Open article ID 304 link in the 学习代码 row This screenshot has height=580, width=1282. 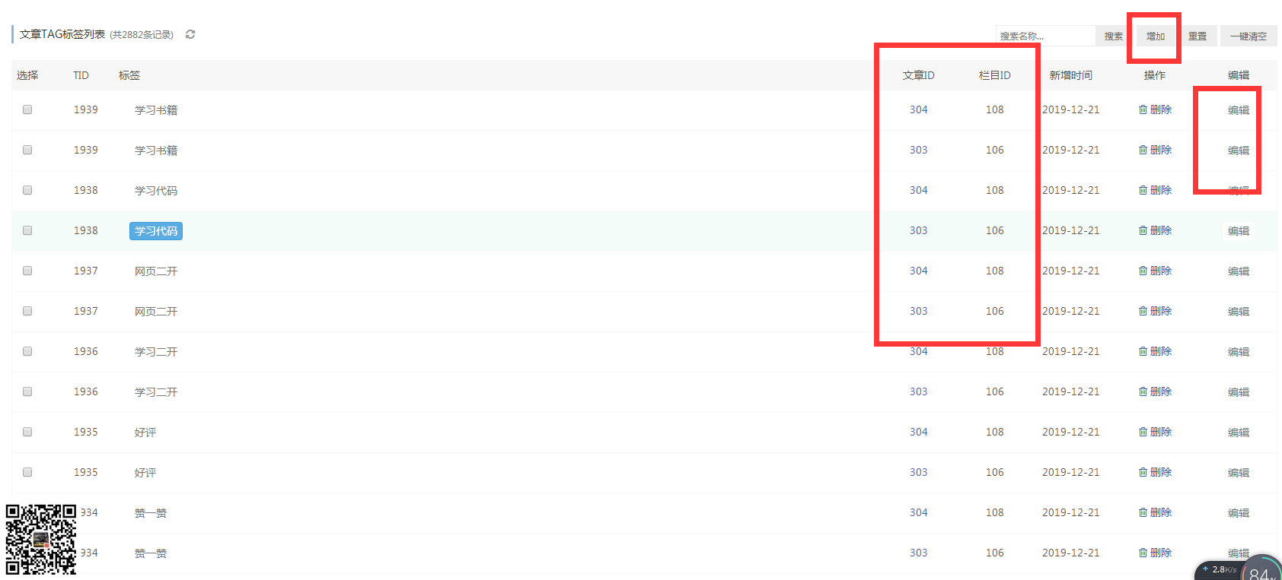[918, 190]
